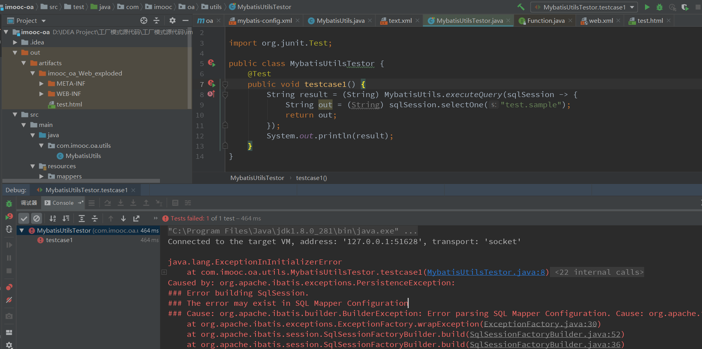The image size is (702, 349).
Task: Follow the ExceptionFactory.java:30 link
Action: (540, 324)
